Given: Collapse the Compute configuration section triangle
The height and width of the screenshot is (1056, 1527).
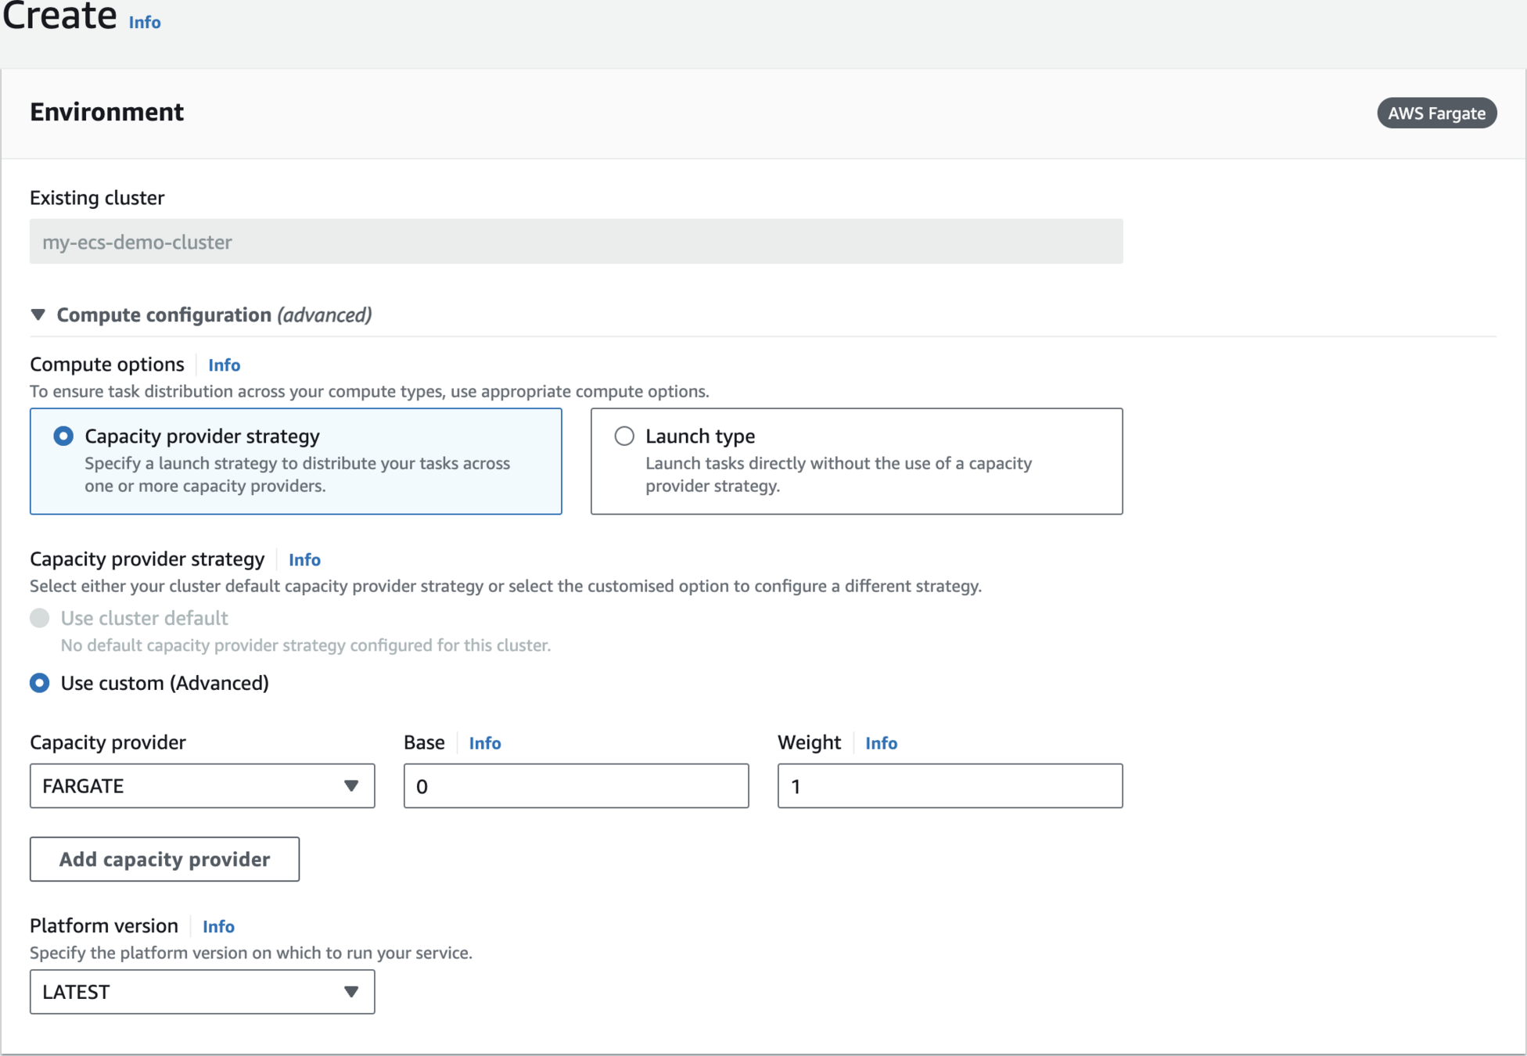Looking at the screenshot, I should (x=38, y=315).
